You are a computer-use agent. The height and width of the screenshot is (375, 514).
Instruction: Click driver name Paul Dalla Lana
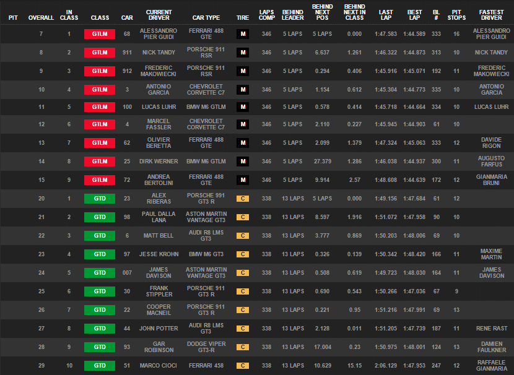[x=159, y=217]
